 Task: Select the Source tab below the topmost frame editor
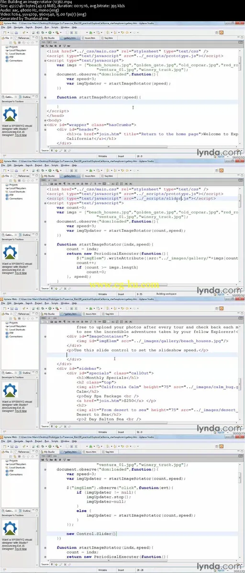point(45,150)
